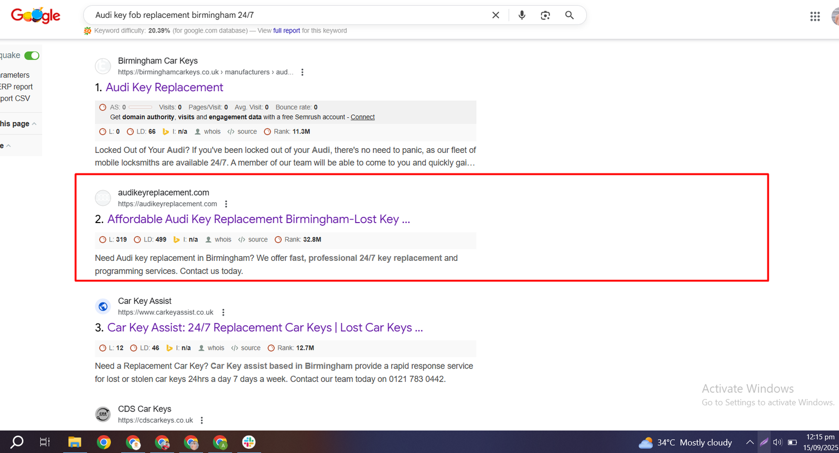
Task: Click the Semrush Connect link
Action: pyautogui.click(x=362, y=117)
